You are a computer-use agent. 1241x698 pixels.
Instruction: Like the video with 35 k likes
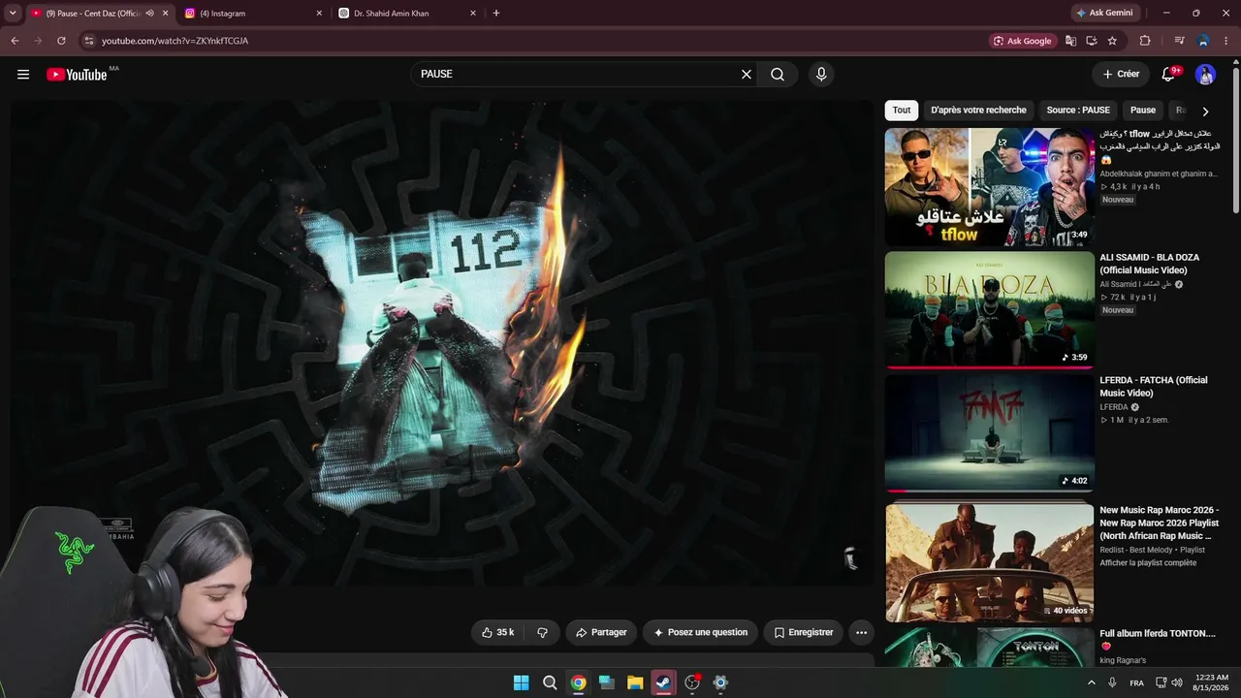pyautogui.click(x=498, y=633)
